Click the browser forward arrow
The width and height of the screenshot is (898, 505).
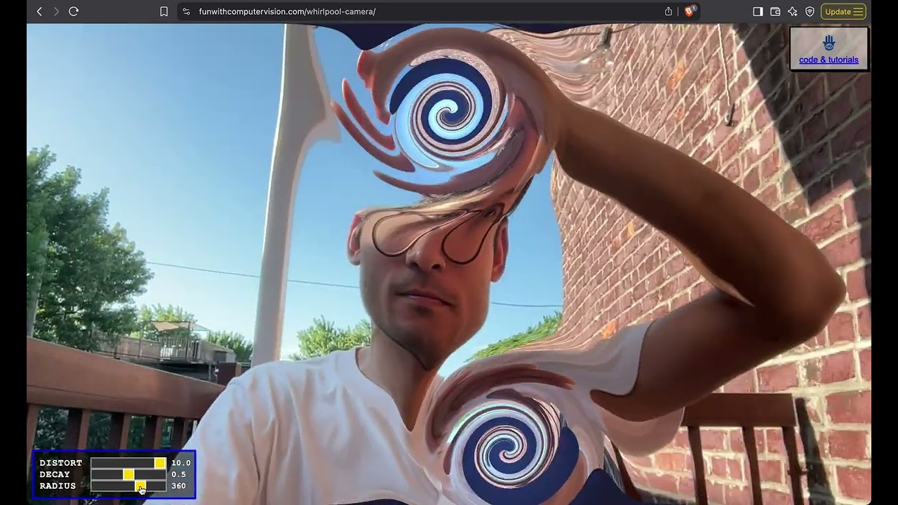(56, 11)
